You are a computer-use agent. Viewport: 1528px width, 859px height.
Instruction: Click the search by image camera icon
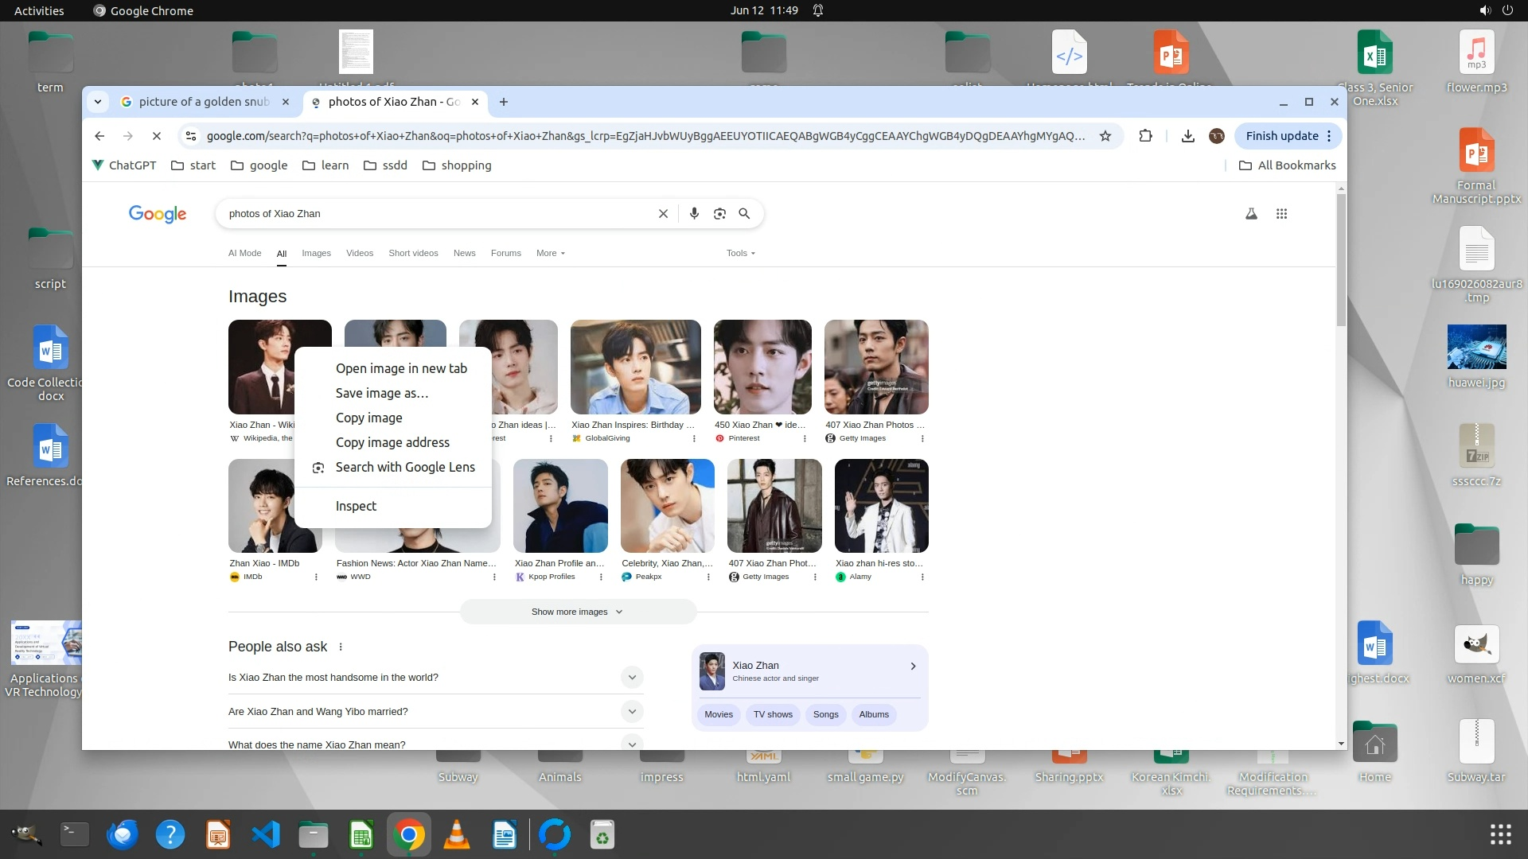[x=719, y=213]
